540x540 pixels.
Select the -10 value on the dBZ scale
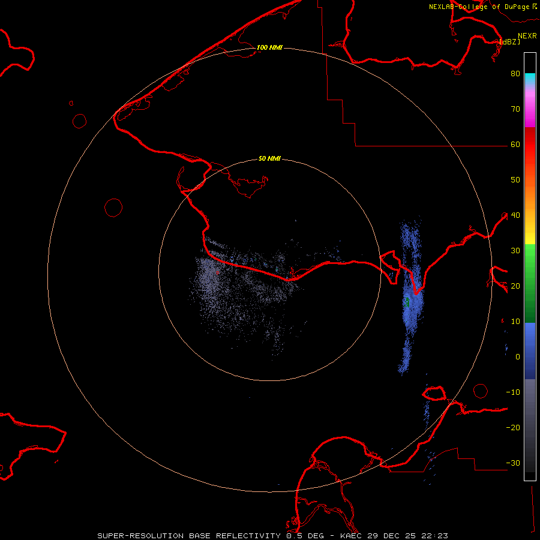(x=513, y=392)
